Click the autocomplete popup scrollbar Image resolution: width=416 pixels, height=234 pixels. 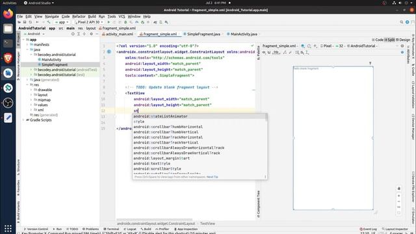click(266, 118)
